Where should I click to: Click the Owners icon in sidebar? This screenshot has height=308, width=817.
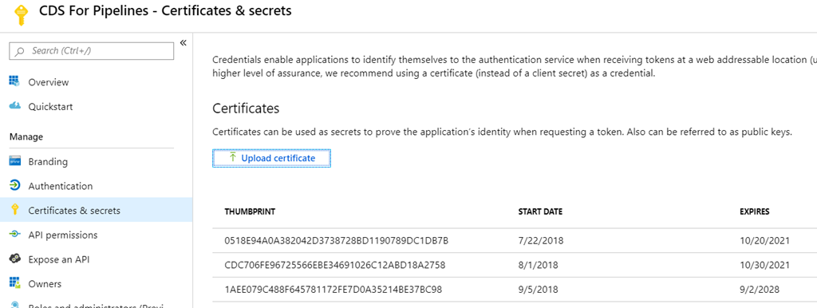pos(14,283)
